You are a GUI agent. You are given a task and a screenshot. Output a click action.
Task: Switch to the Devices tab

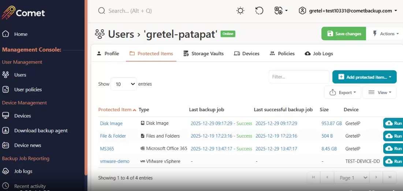(246, 53)
